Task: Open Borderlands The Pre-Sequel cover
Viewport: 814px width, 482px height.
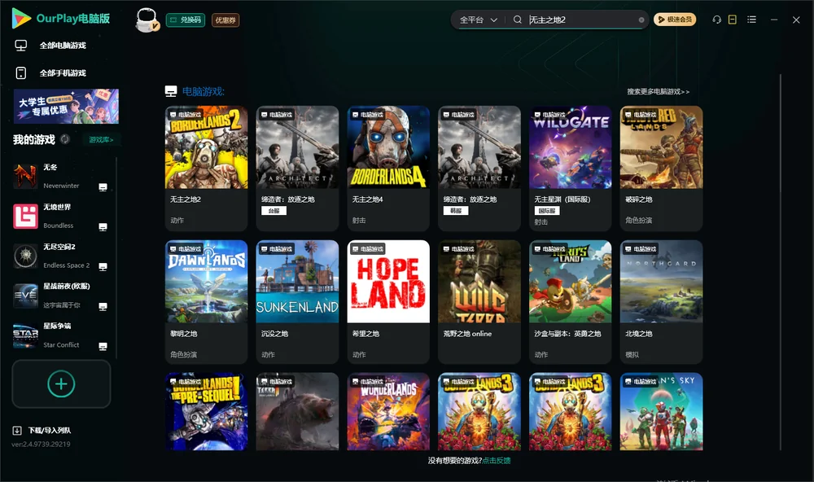Action: (x=206, y=411)
